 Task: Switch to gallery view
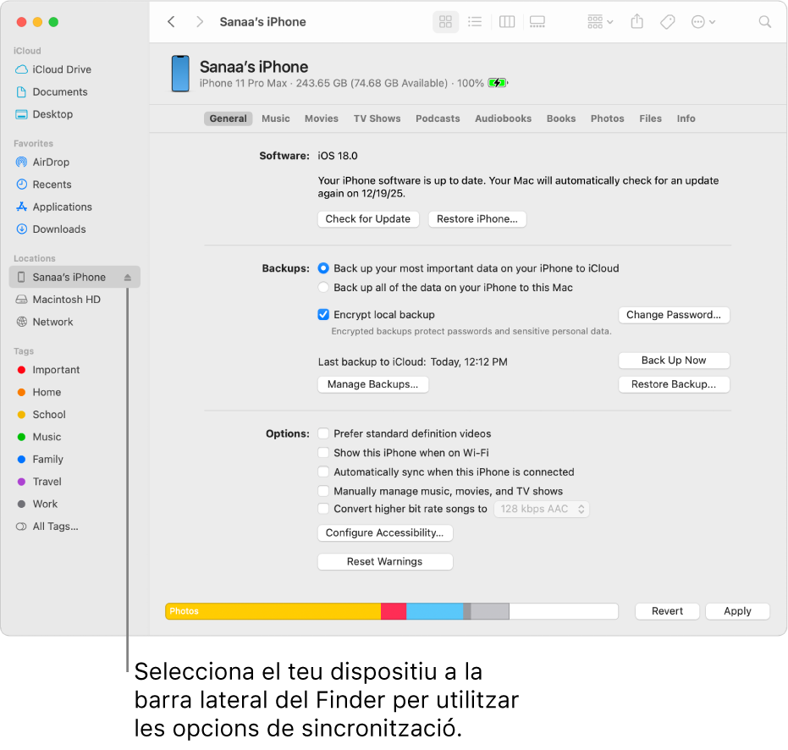click(537, 22)
